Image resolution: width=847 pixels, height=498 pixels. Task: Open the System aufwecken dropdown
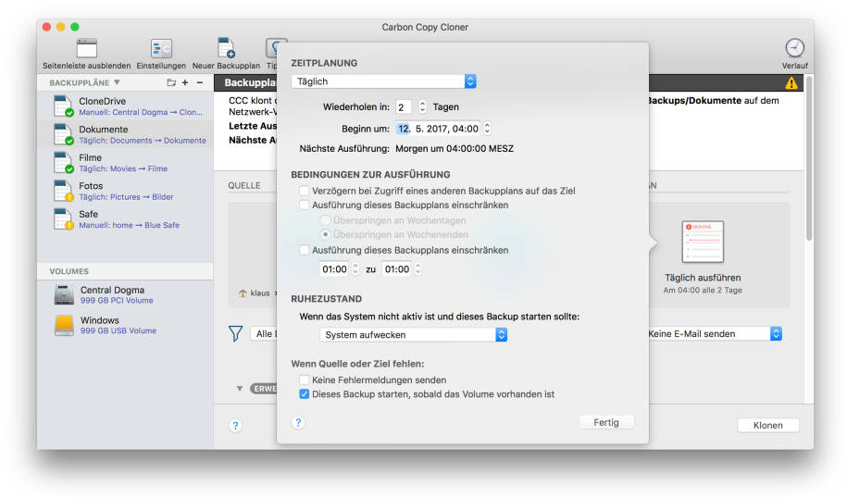[x=413, y=335]
